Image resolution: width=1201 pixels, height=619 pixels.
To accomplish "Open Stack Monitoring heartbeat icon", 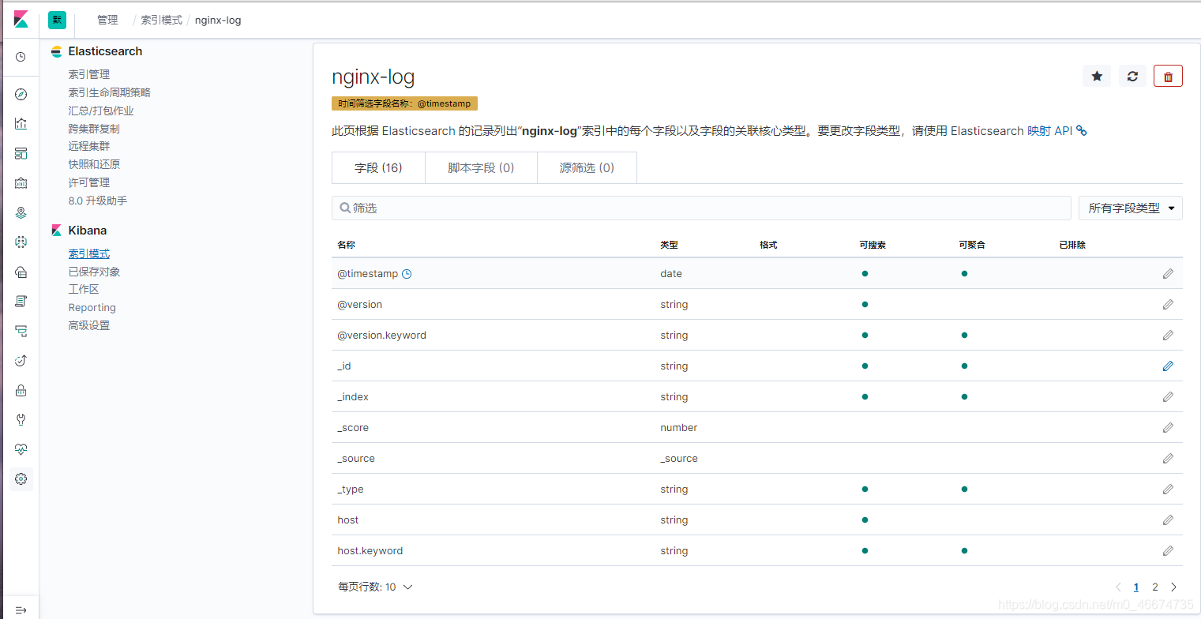I will [21, 449].
